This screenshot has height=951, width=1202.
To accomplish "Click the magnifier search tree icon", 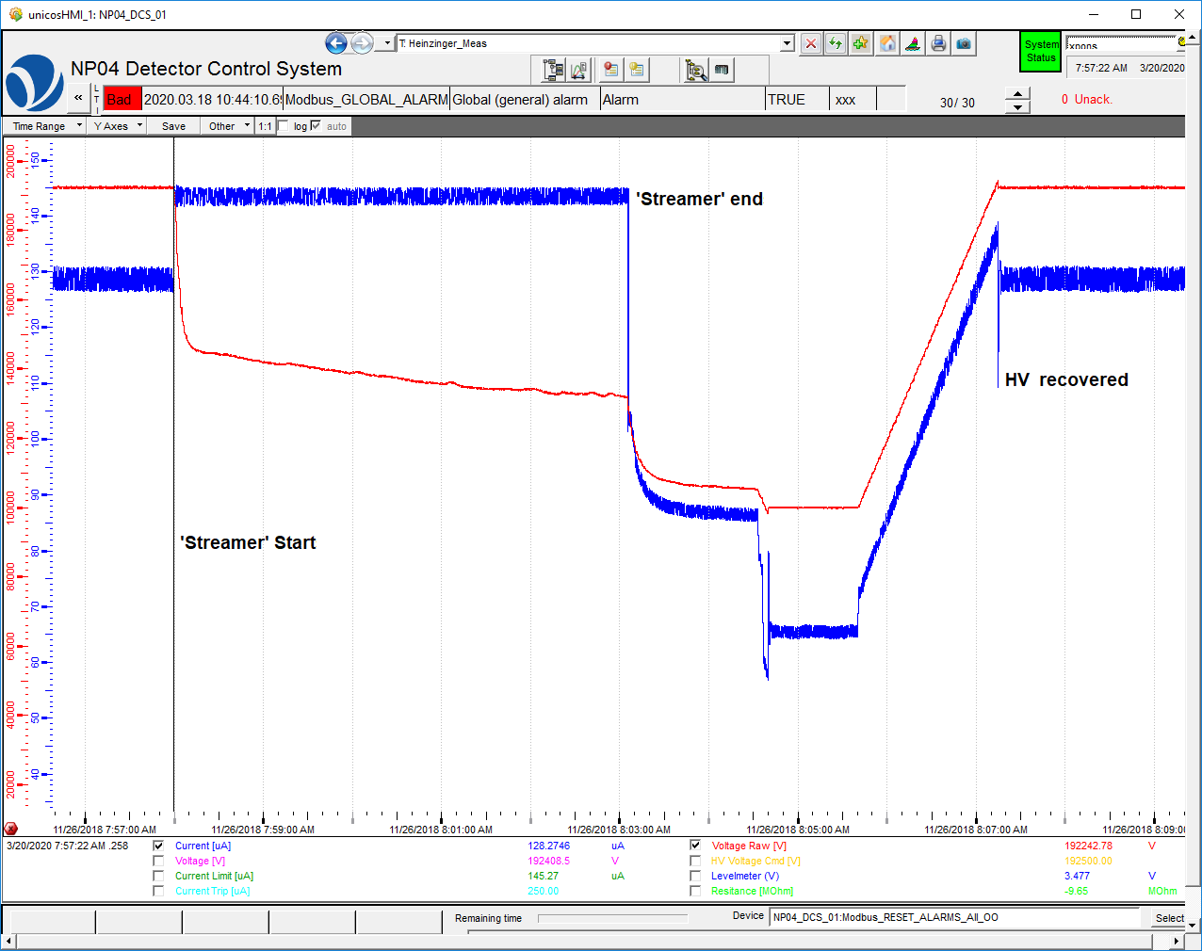I will coord(696,70).
